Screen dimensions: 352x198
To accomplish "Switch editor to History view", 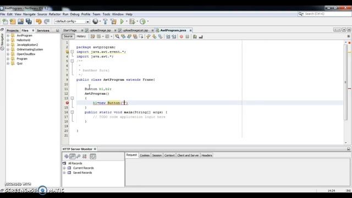I will point(81,36).
